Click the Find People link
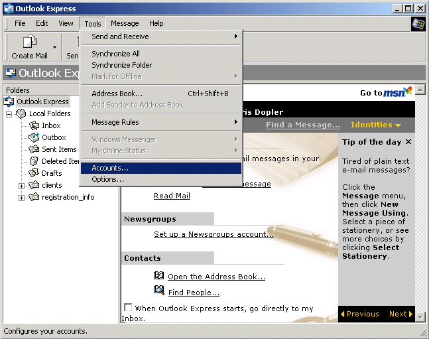The width and height of the screenshot is (429, 339). pos(194,293)
